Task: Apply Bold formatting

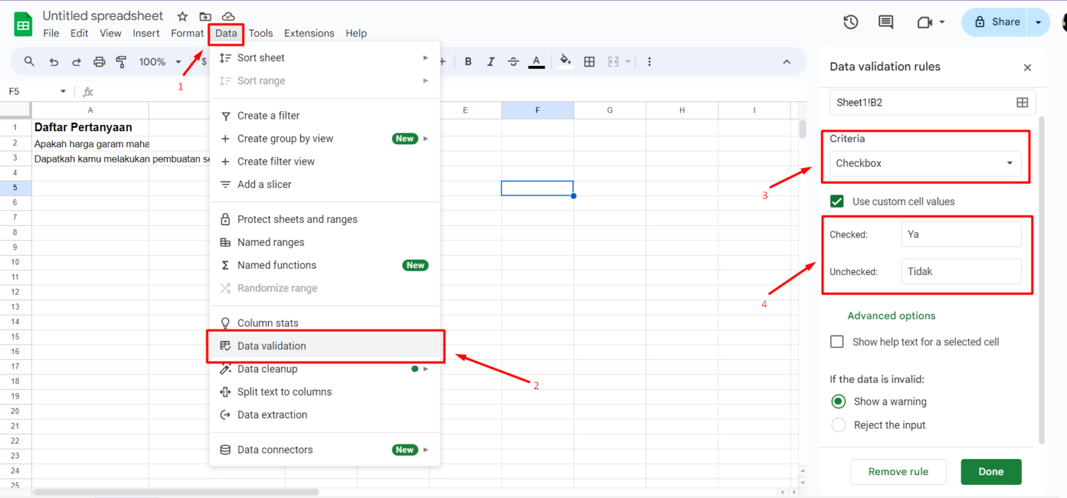Action: coord(468,61)
